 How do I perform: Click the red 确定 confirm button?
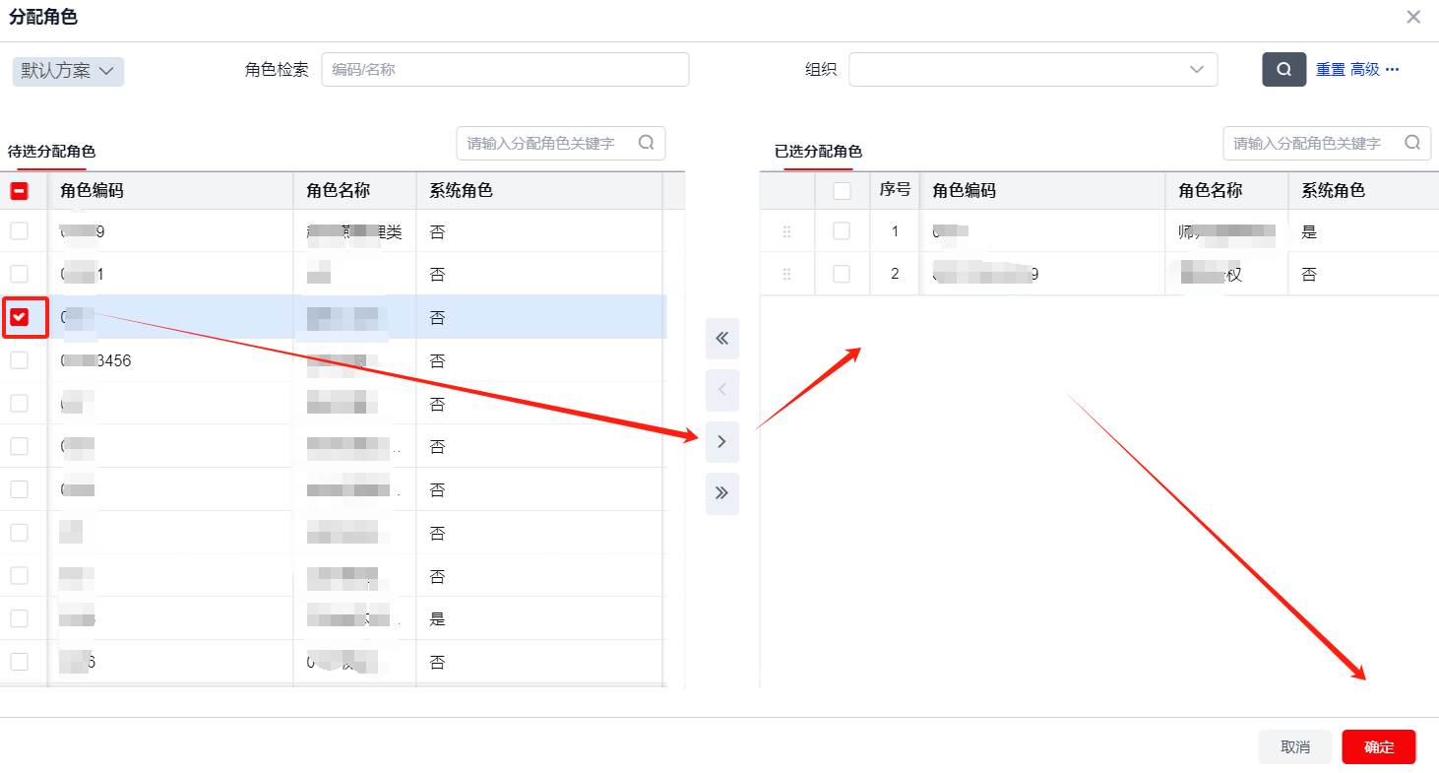click(1378, 747)
